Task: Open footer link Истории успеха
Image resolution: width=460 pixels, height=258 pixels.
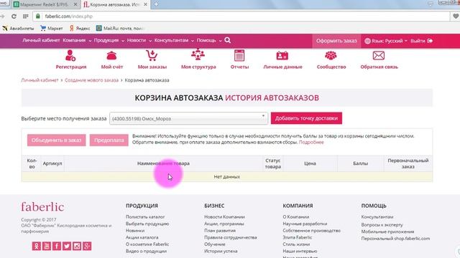Action: (x=221, y=251)
